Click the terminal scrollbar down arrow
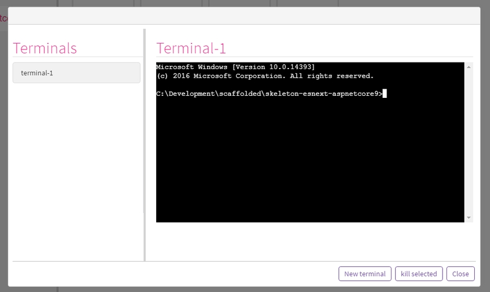 [x=468, y=218]
